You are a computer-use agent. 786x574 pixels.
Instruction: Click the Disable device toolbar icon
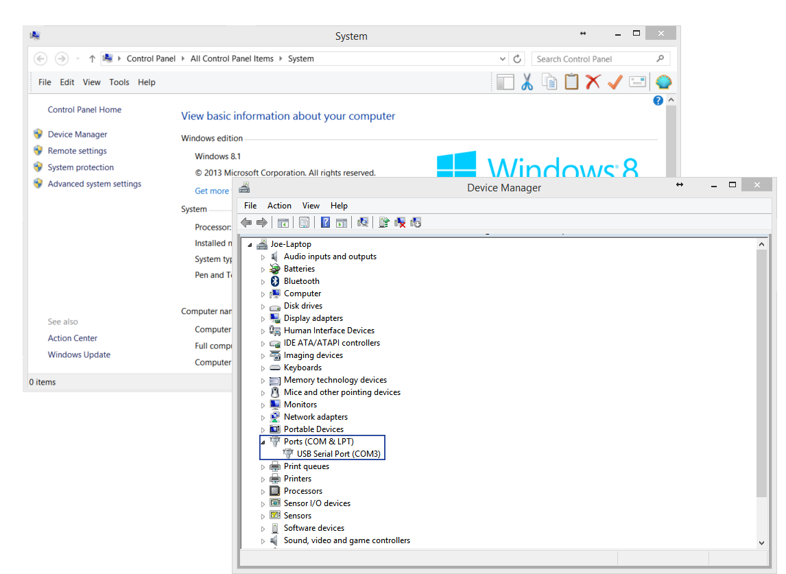[x=416, y=222]
